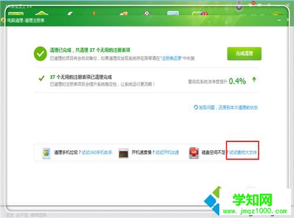Click the 开机速度慢？ label
Screen dimensions: 294x218
pos(143,152)
